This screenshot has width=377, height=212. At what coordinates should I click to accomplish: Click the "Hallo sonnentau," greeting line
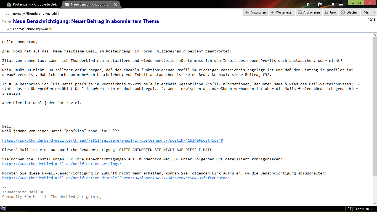pos(20,42)
